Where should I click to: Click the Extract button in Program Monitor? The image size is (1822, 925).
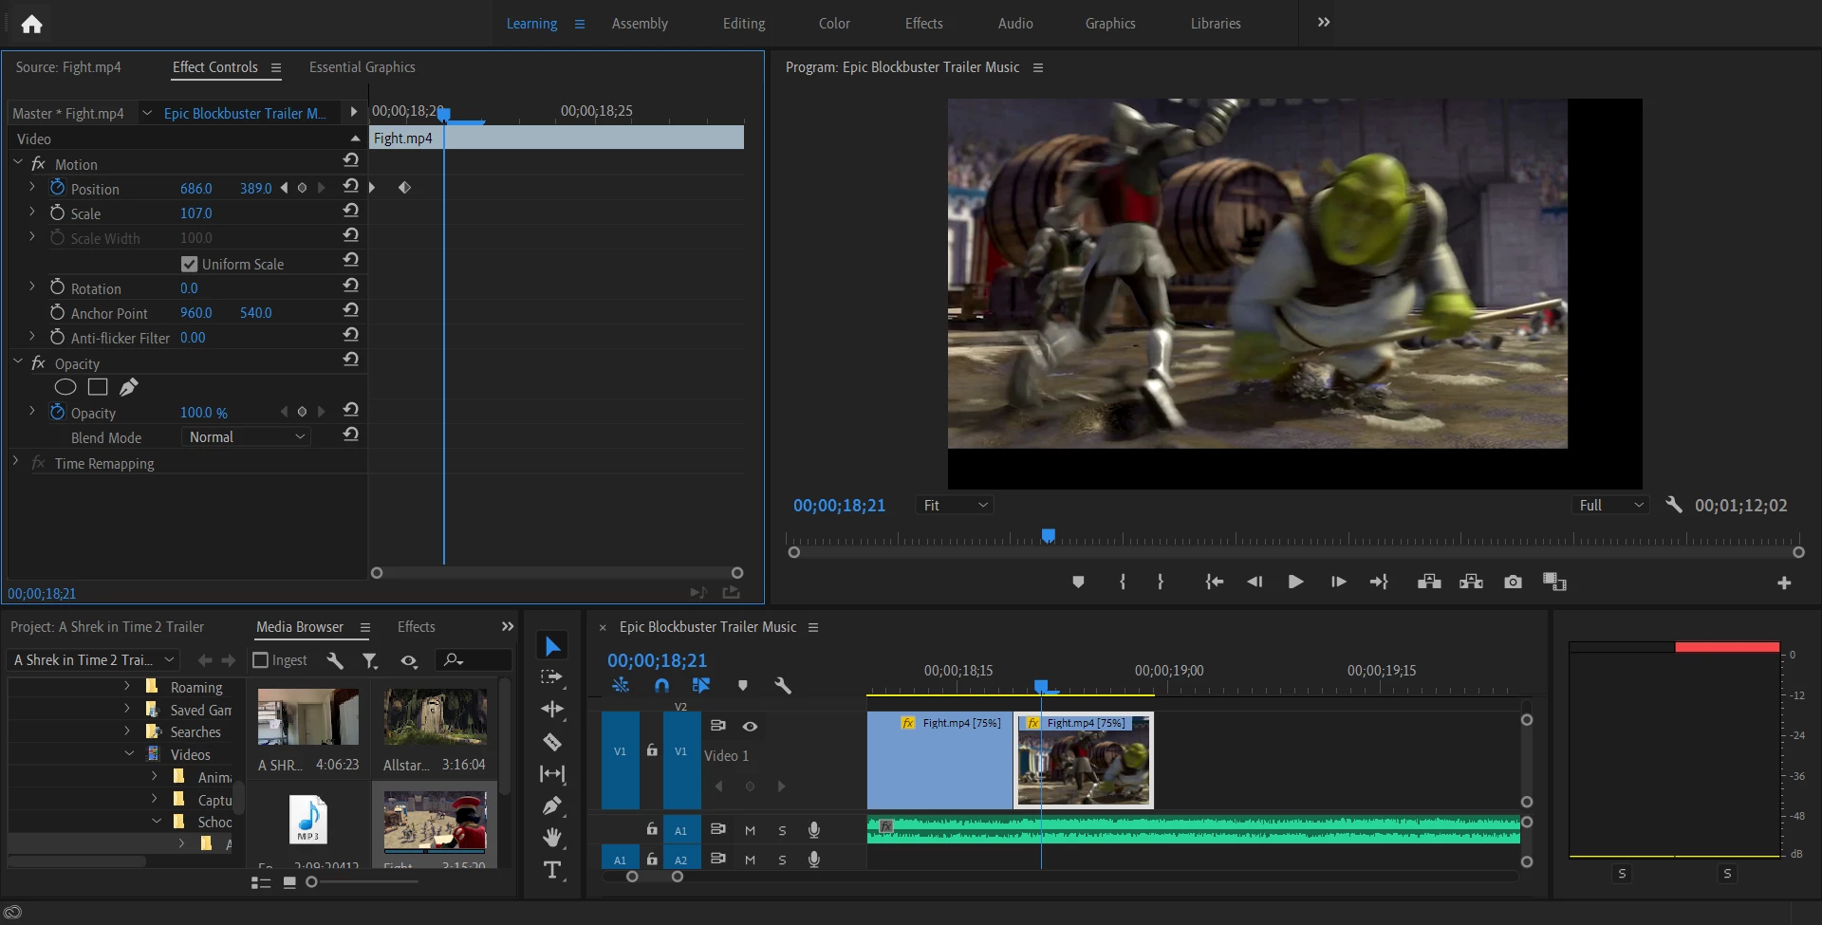coord(1471,582)
